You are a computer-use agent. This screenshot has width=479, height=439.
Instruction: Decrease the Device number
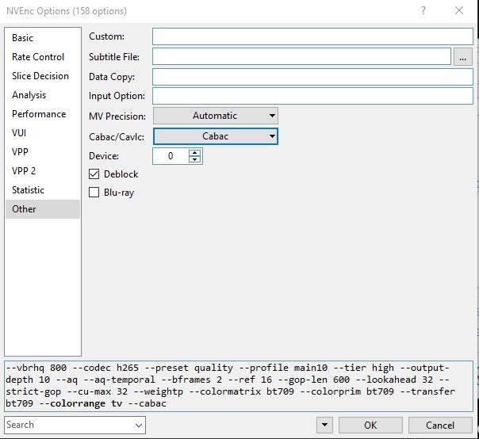194,159
